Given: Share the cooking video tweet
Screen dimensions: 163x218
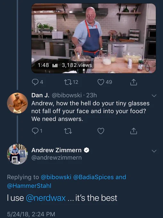Looking at the screenshot, I should 133,82.
